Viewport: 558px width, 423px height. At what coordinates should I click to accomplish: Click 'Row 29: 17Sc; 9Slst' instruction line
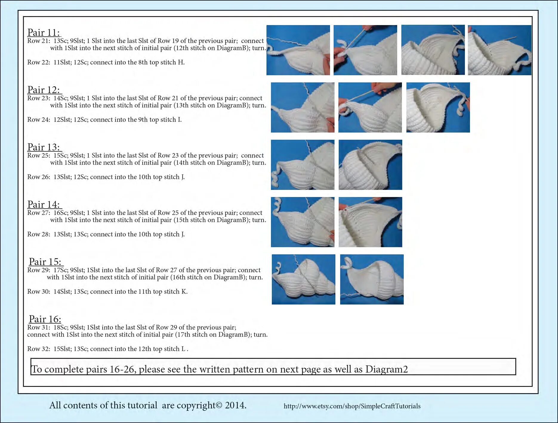coord(144,270)
